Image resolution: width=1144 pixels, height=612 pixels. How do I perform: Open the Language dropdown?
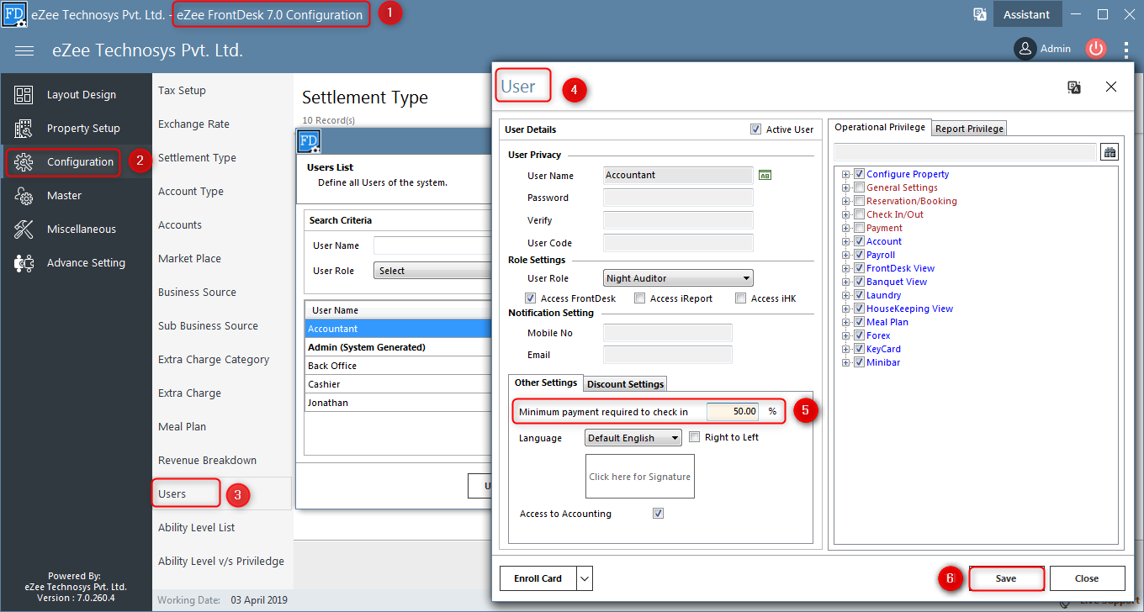click(x=633, y=438)
